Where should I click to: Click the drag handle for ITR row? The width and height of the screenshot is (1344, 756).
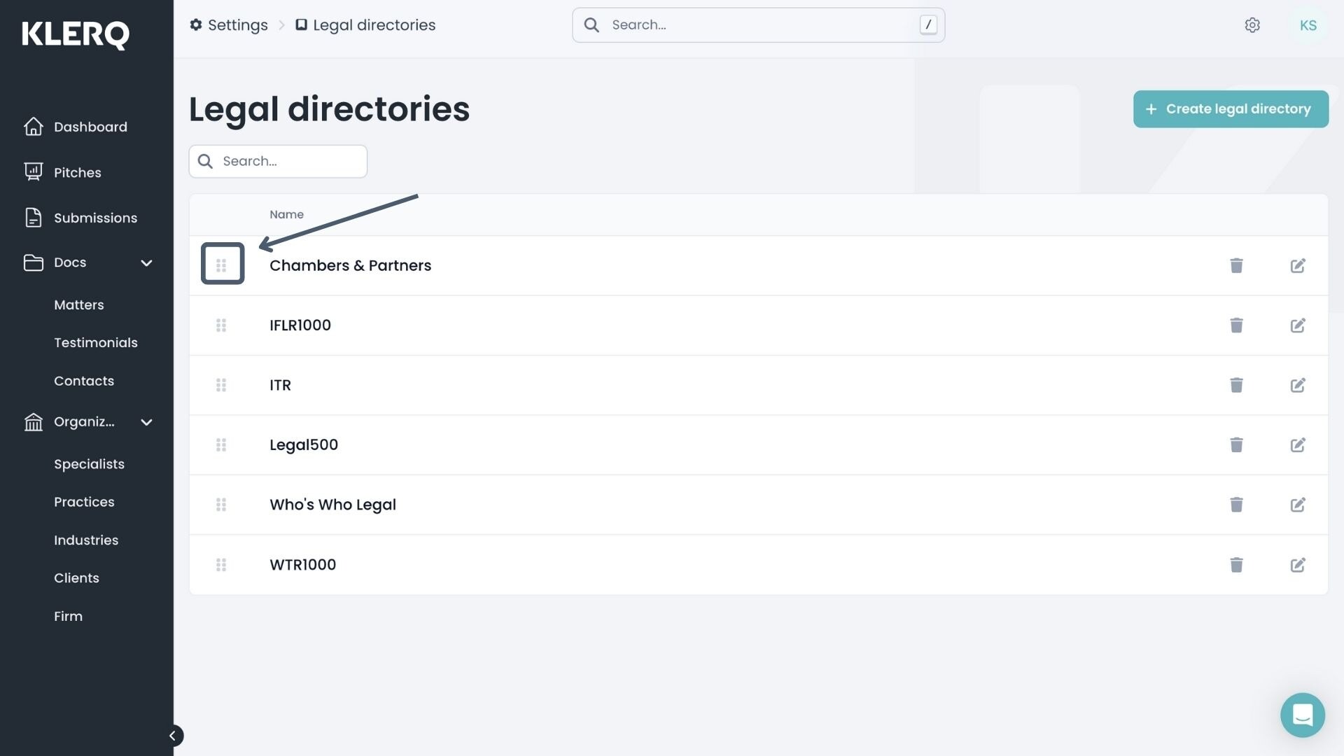(x=221, y=385)
